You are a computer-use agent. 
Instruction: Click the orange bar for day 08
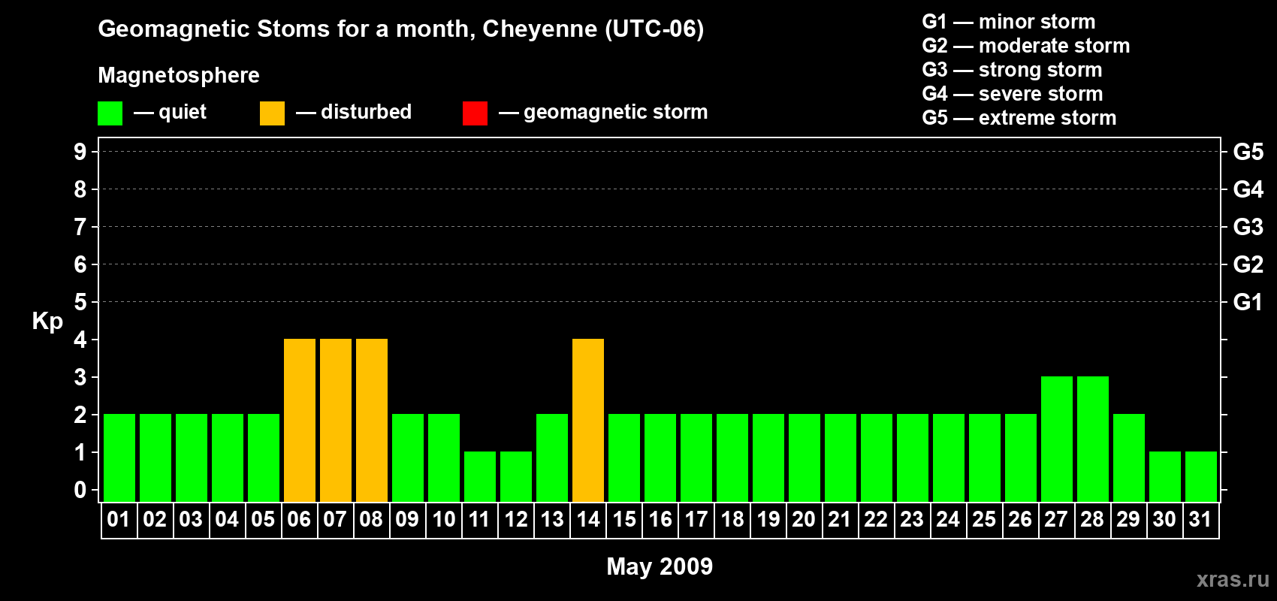pyautogui.click(x=372, y=421)
